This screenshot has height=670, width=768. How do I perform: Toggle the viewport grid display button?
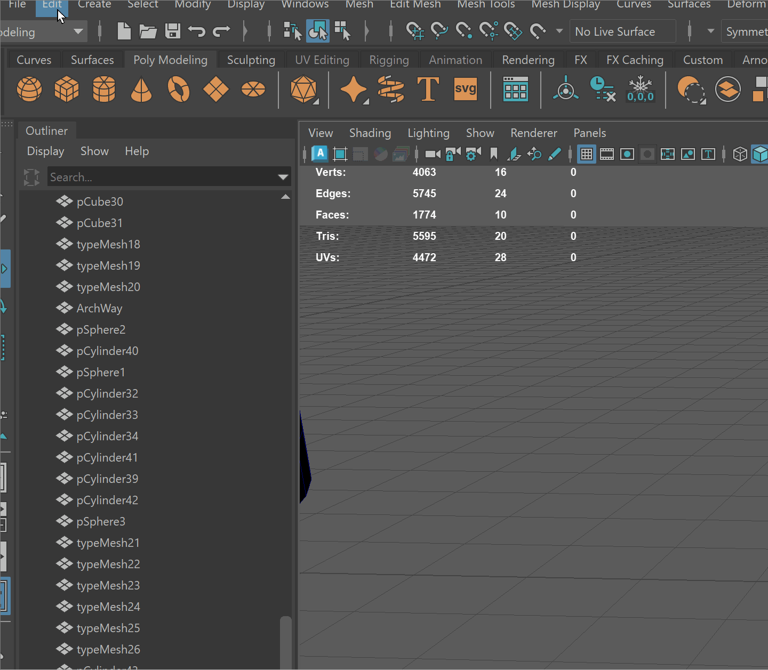(587, 155)
